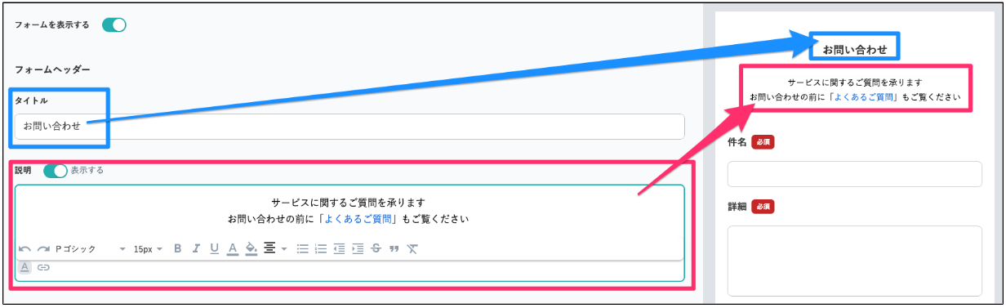
Task: Insert an unordered bullet list
Action: click(302, 248)
